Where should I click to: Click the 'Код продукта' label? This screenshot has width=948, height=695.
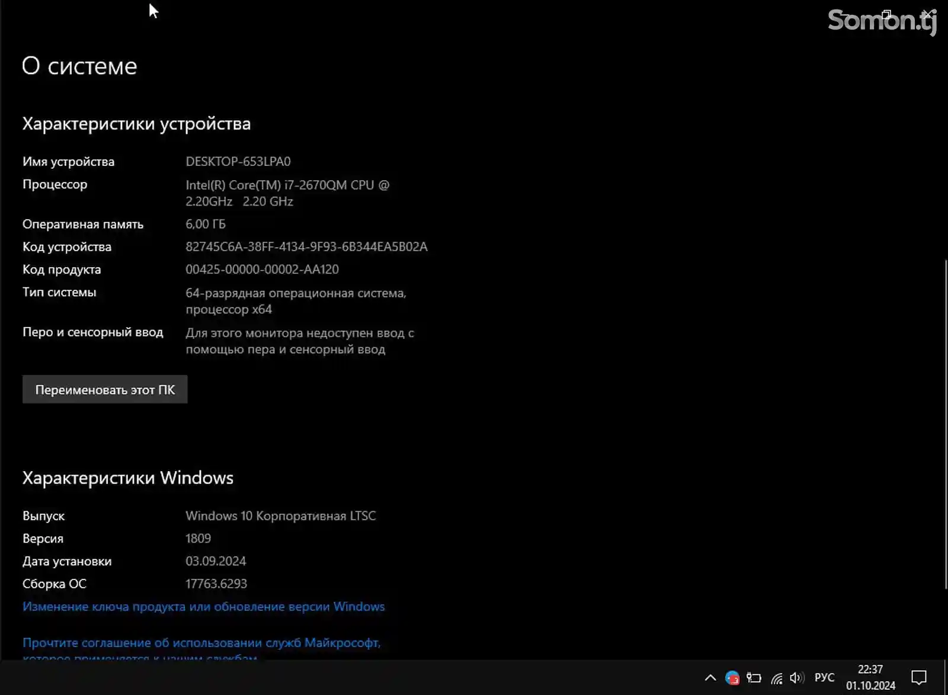coord(62,270)
